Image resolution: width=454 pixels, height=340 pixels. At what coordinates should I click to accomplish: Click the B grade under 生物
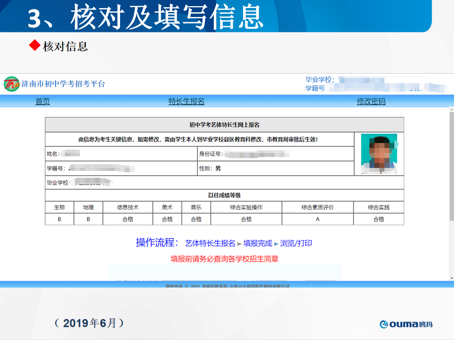[60, 219]
